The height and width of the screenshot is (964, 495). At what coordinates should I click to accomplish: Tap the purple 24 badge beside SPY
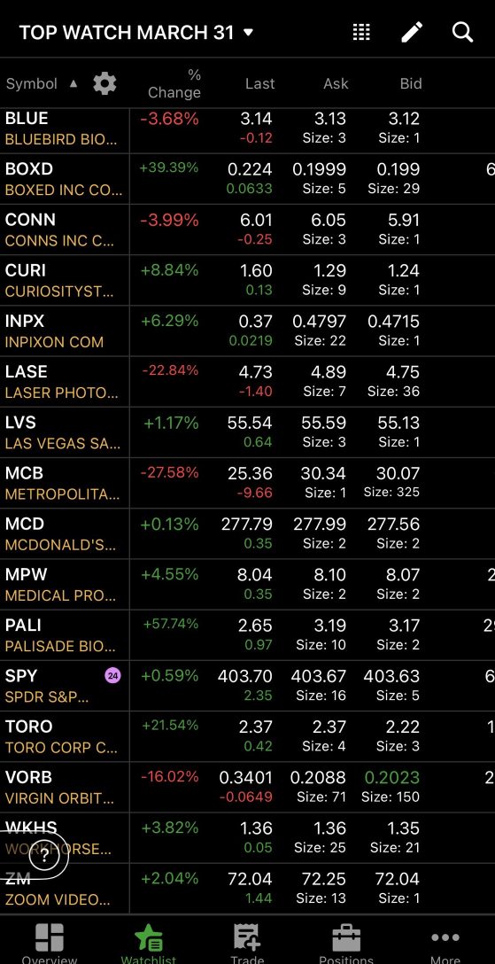tap(113, 676)
